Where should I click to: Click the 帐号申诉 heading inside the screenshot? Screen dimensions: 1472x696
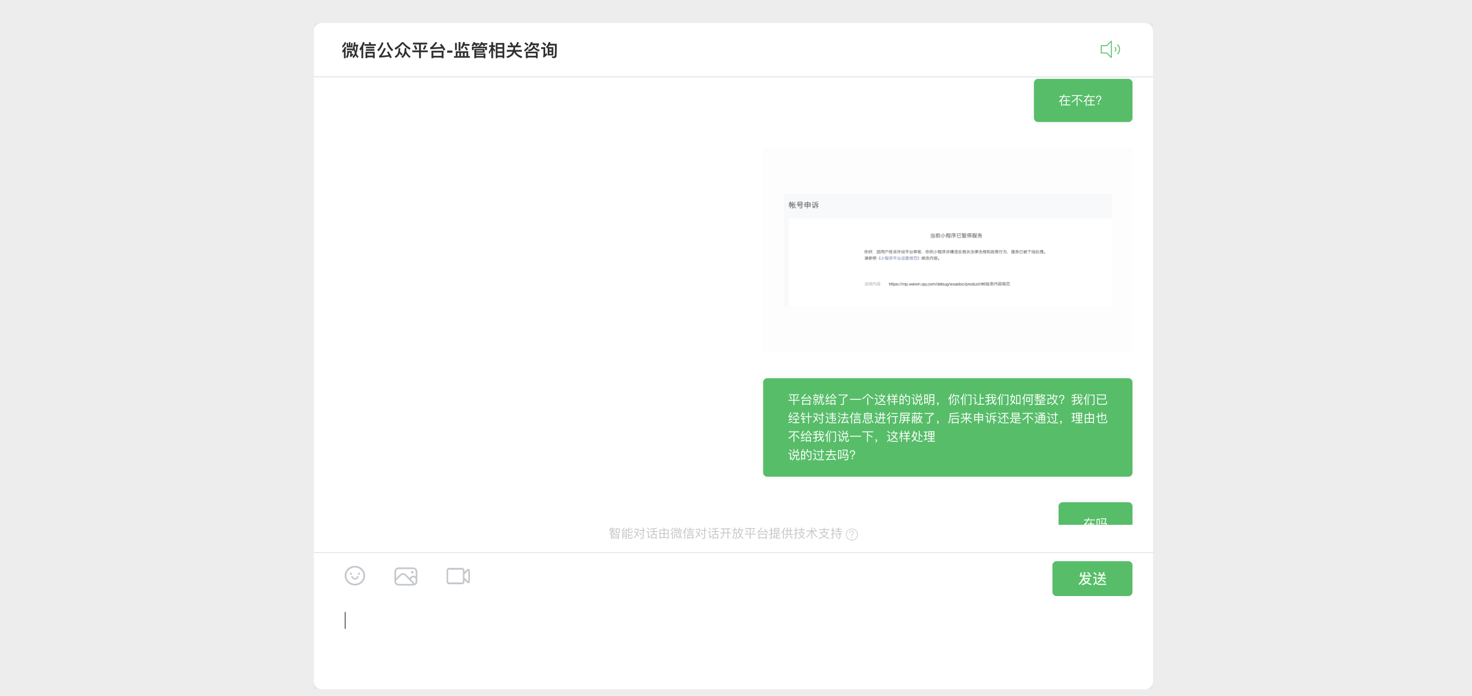pyautogui.click(x=803, y=205)
